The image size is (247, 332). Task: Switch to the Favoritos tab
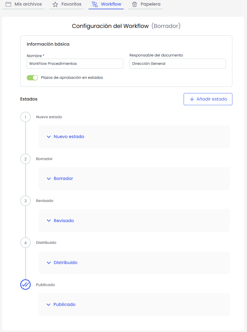[71, 4]
